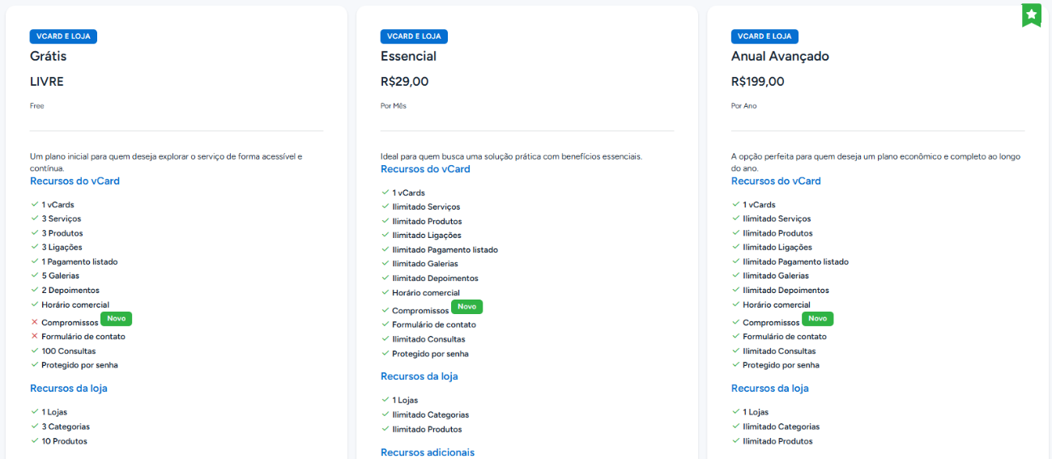This screenshot has width=1052, height=459.
Task: Click the LIVRE price label
Action: coord(47,82)
